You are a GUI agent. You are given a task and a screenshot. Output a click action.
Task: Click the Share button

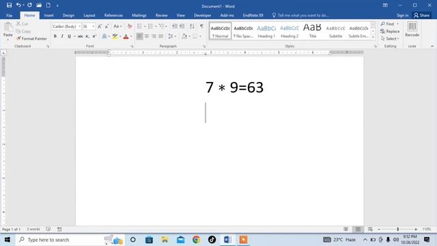click(x=422, y=15)
